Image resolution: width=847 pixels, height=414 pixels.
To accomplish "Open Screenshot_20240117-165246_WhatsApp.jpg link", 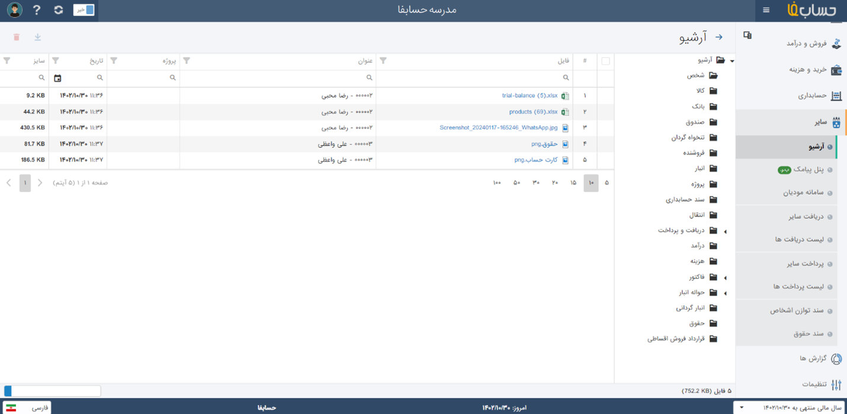I will click(499, 128).
